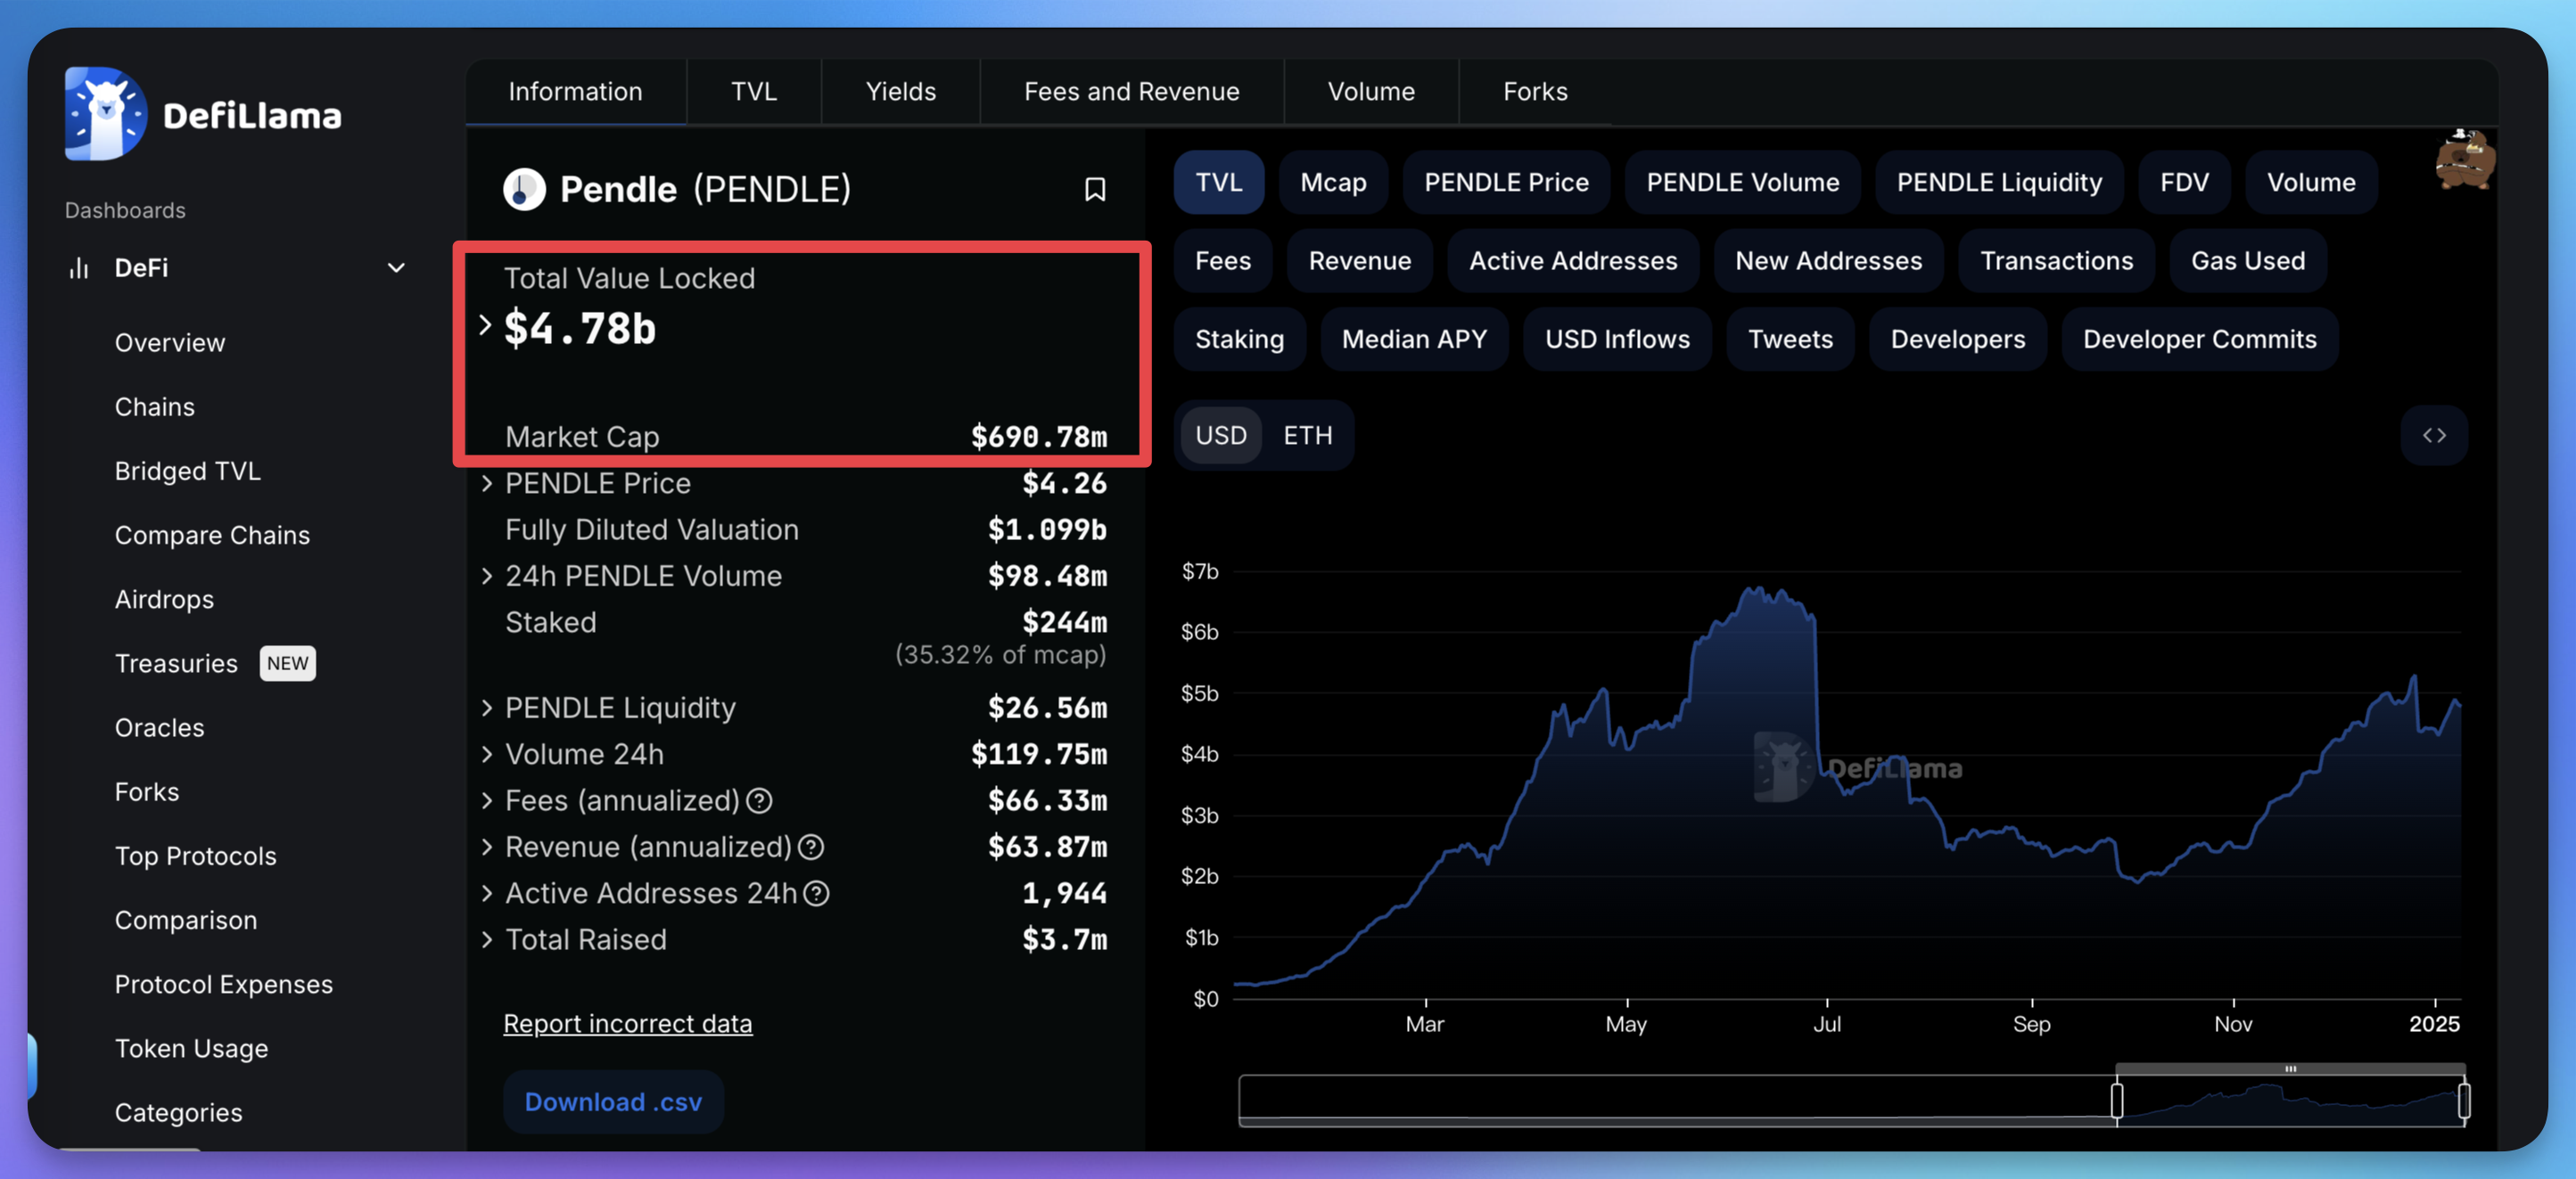Click the range slider top grip handle
Screen dimensions: 2576x1179
[2290, 1069]
